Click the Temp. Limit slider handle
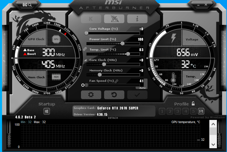227x152 pixels. tap(128, 54)
